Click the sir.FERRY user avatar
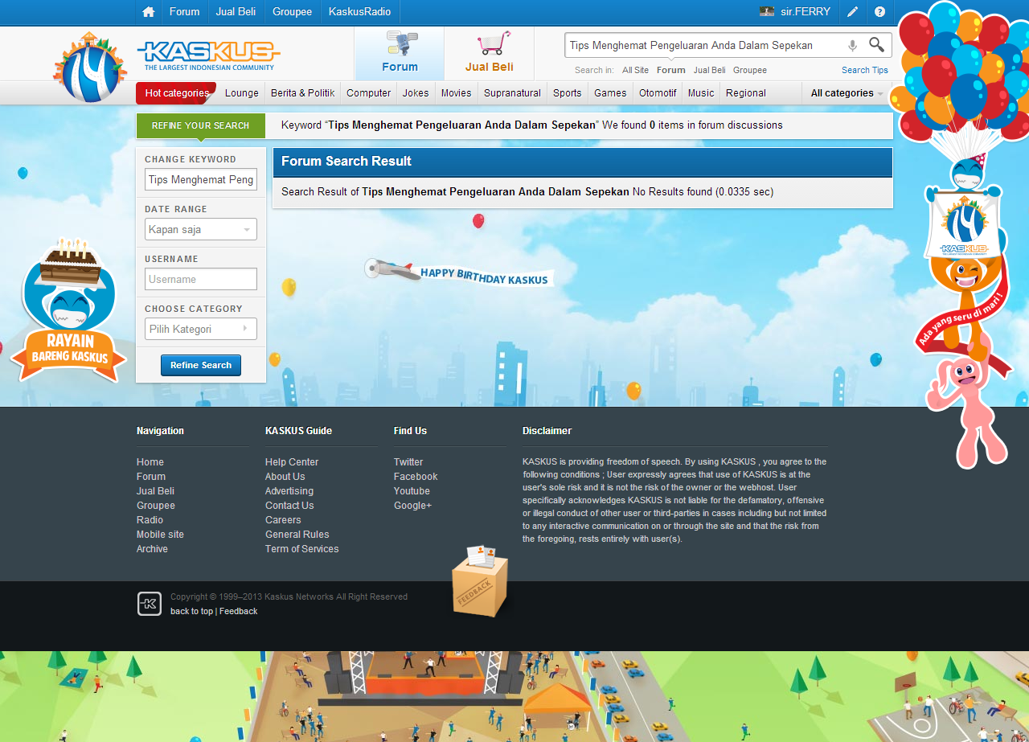The image size is (1029, 742). click(767, 12)
